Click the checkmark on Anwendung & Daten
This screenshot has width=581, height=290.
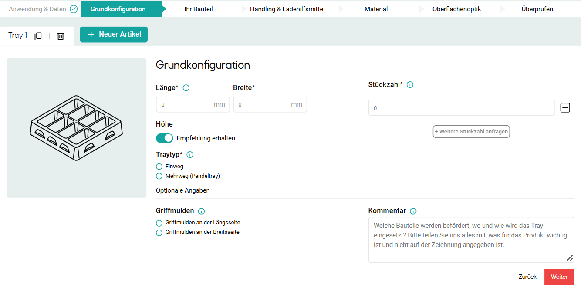pos(73,8)
